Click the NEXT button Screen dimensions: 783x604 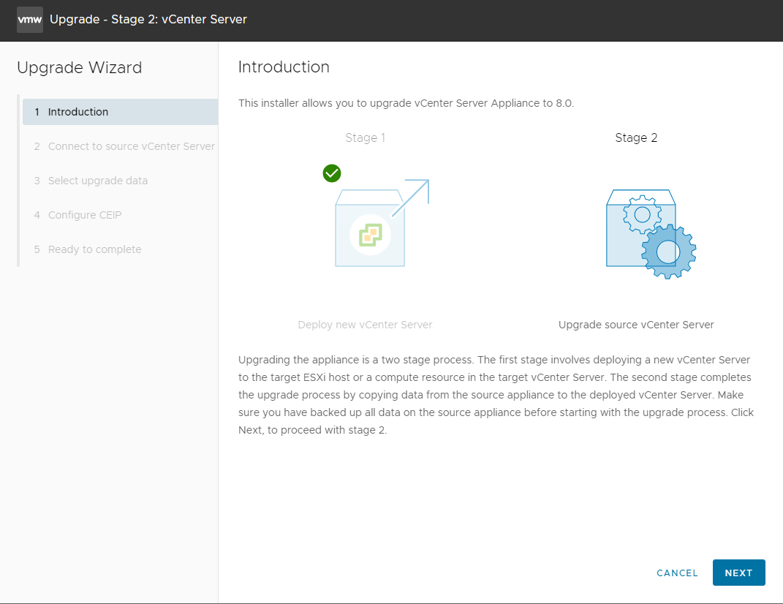(x=738, y=573)
